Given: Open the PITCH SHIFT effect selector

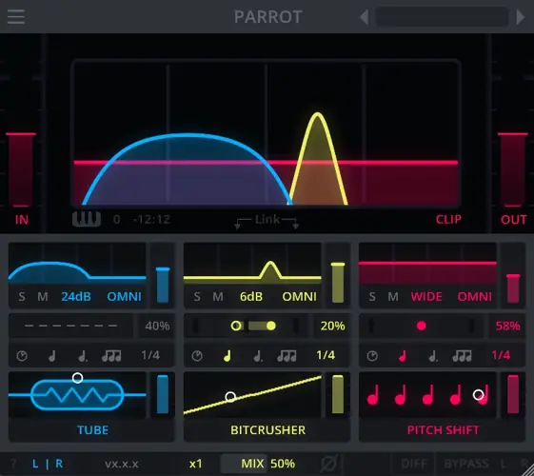Looking at the screenshot, I should click(x=442, y=430).
